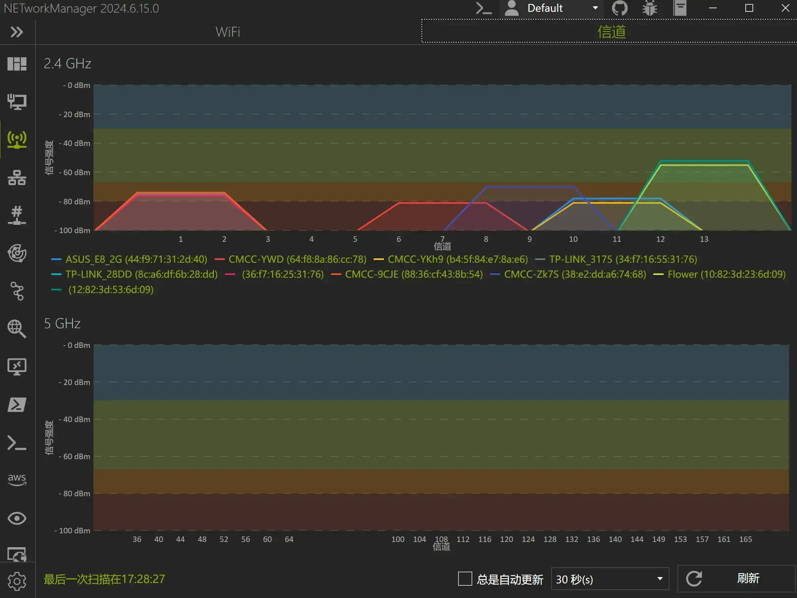This screenshot has width=797, height=598.
Task: Open the PuTTY console prompt icon in sidebar
Action: click(x=17, y=443)
